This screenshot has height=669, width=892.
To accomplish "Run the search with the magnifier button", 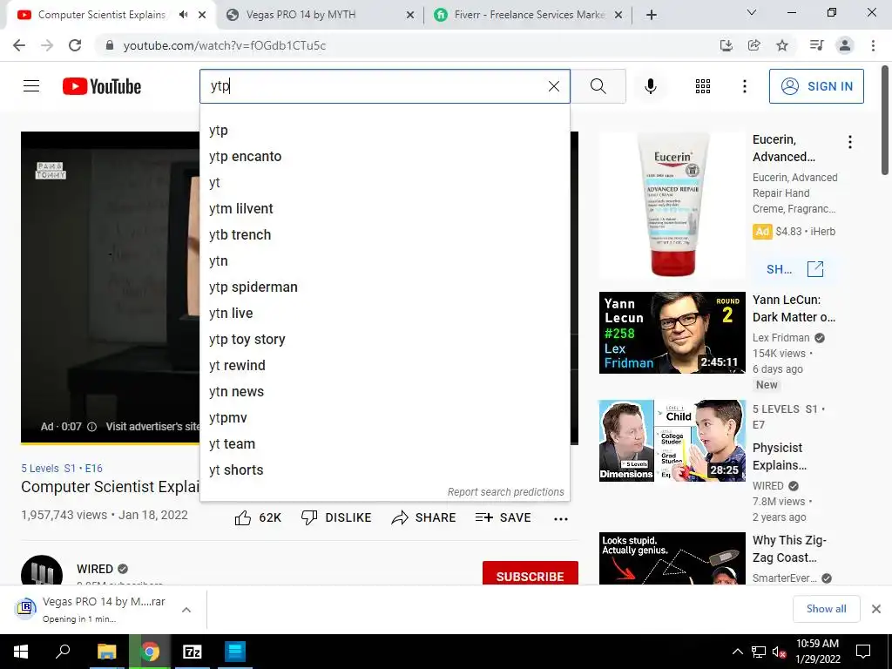I will tap(598, 86).
